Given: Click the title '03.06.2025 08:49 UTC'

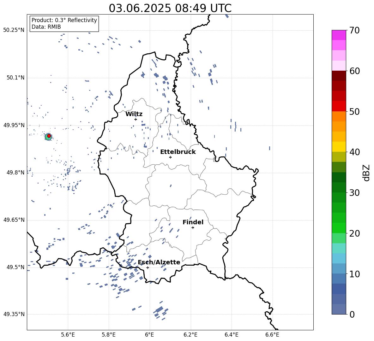Looking at the screenshot, I should click(x=170, y=8).
